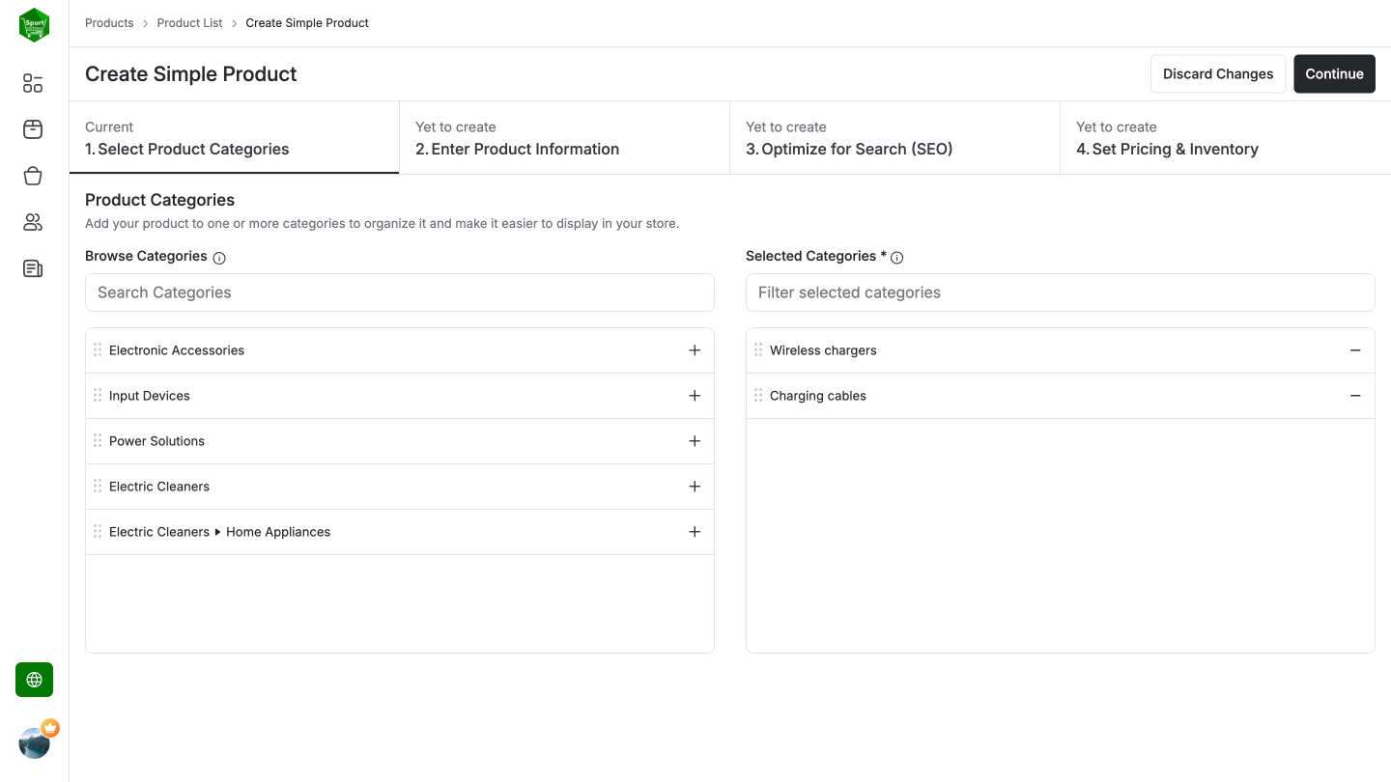Open the content/news sidebar icon
Image resolution: width=1391 pixels, height=782 pixels.
click(x=32, y=268)
